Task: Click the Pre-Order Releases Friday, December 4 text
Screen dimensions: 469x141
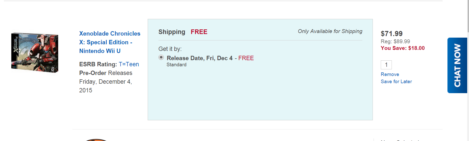Action: [106, 82]
